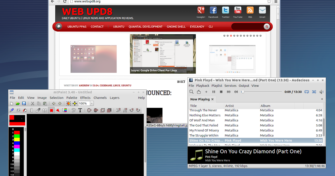Pause playback of Shine On You Crazy Diamond
Screen dimensions: 335x176
coord(214,92)
